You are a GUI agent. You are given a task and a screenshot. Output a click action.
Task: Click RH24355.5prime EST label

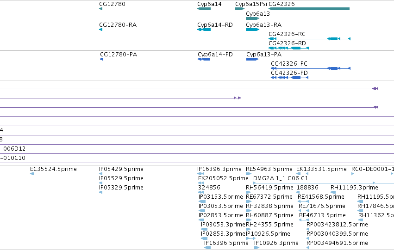[x=269, y=225]
